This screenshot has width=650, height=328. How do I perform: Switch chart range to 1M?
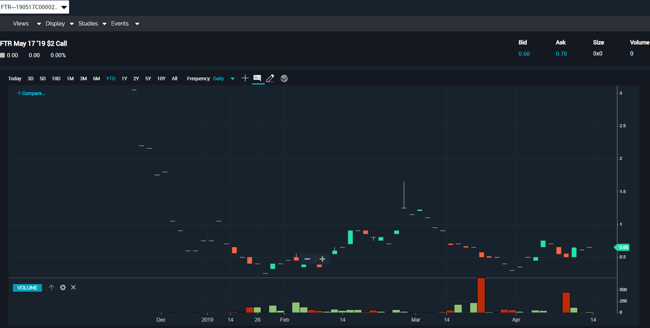pyautogui.click(x=70, y=79)
